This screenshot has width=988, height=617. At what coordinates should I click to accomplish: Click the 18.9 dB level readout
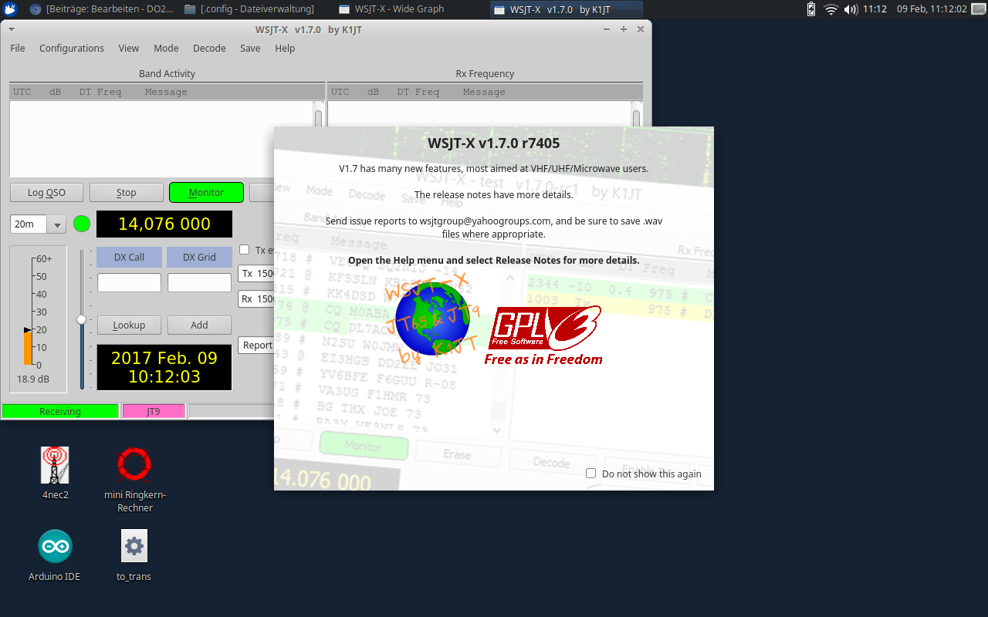coord(33,379)
